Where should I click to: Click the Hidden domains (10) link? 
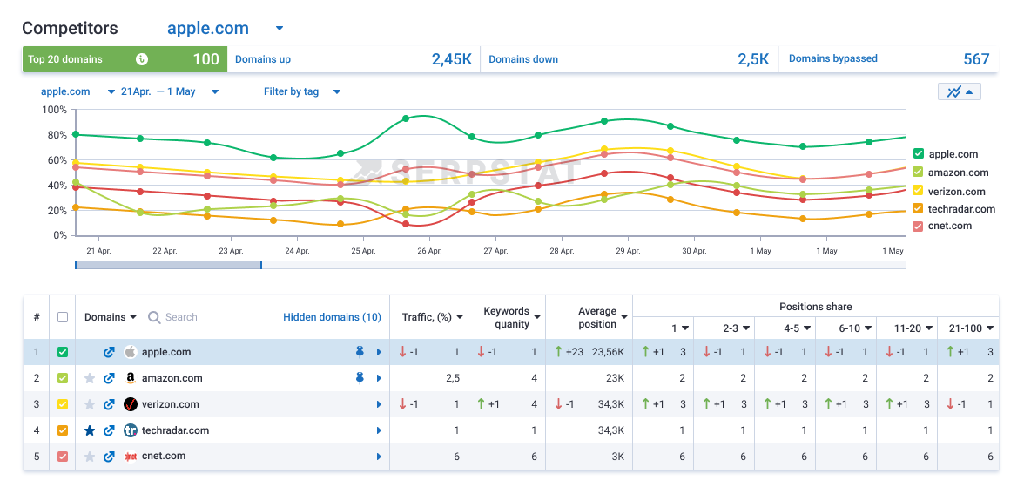[x=332, y=318]
